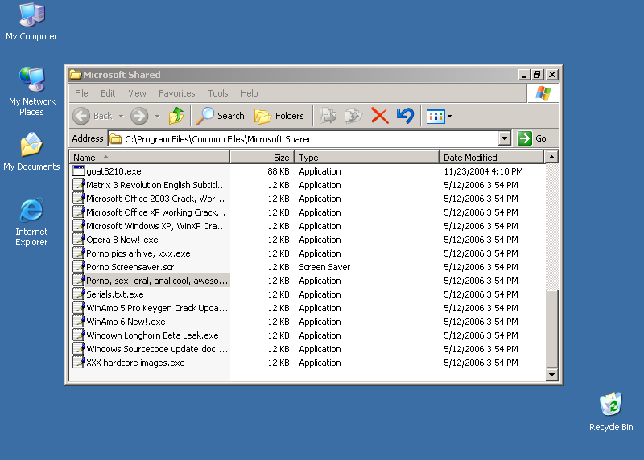Launch Internet Explorer desktop icon
This screenshot has height=460, width=644.
coord(31,222)
